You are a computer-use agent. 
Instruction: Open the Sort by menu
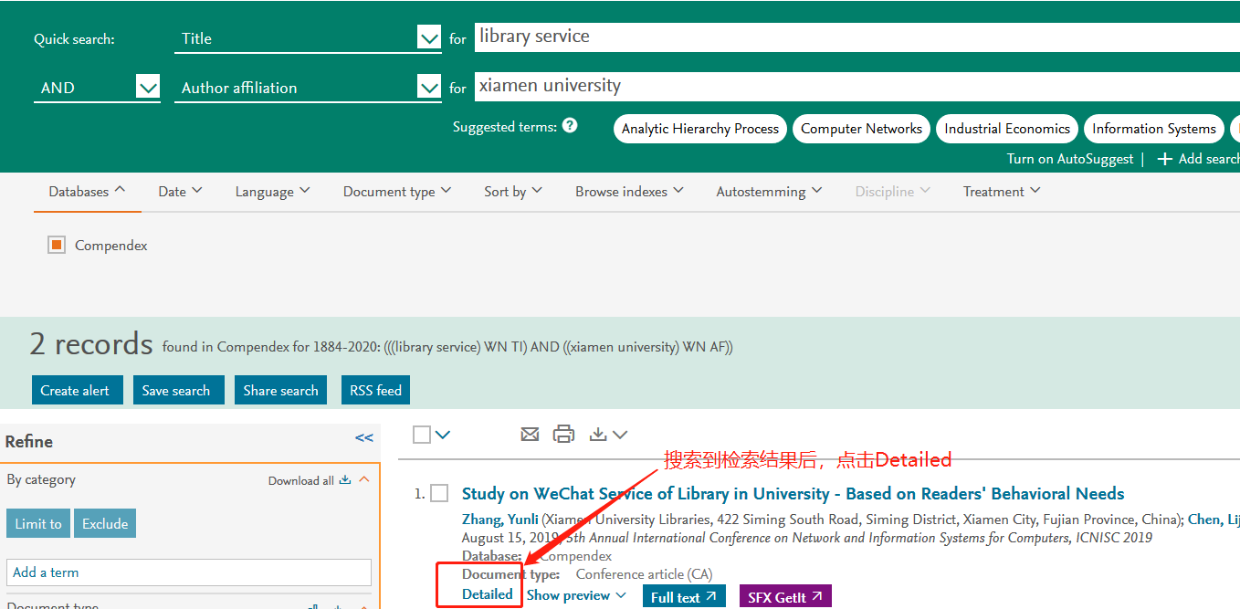[512, 192]
